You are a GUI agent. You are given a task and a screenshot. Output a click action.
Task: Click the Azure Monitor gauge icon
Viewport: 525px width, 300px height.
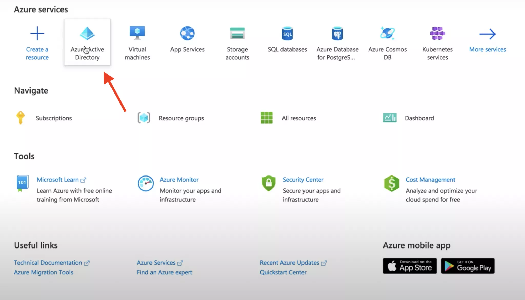146,183
